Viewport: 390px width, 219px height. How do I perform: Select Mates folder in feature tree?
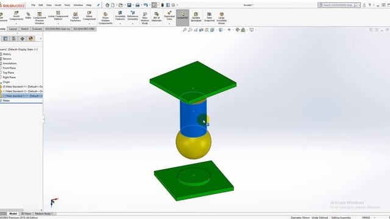pos(6,100)
